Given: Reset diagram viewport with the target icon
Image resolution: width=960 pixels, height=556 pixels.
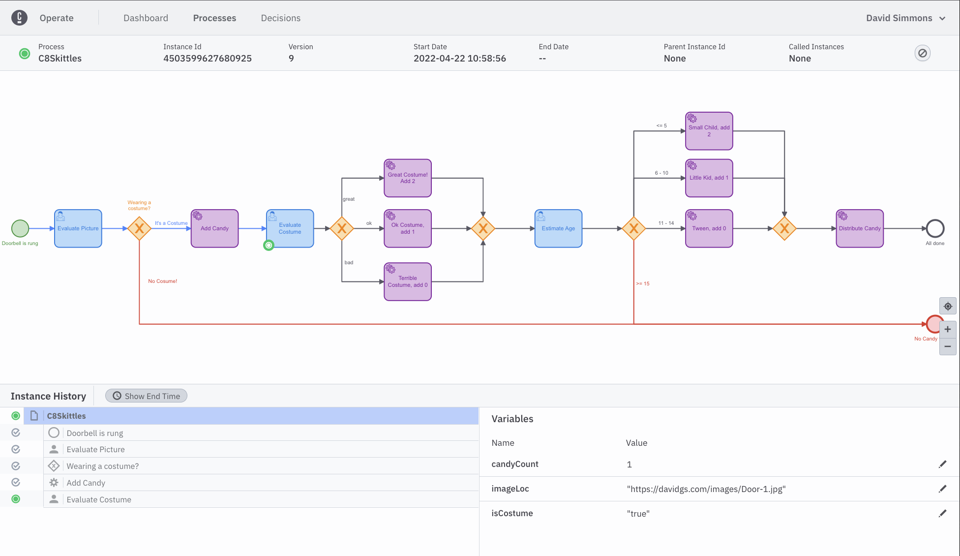Looking at the screenshot, I should click(948, 306).
